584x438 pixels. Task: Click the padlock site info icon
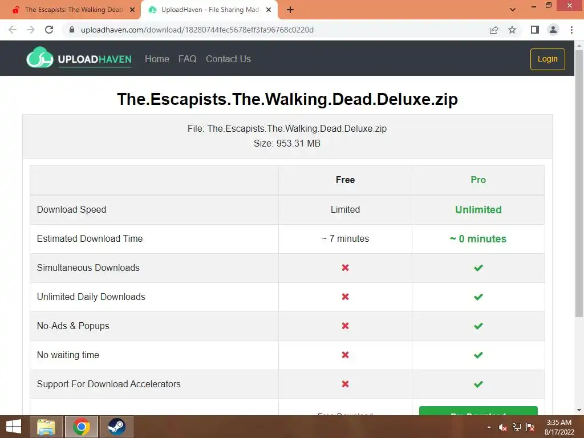pyautogui.click(x=72, y=30)
